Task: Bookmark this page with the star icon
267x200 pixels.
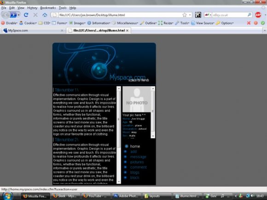Action: (x=185, y=15)
